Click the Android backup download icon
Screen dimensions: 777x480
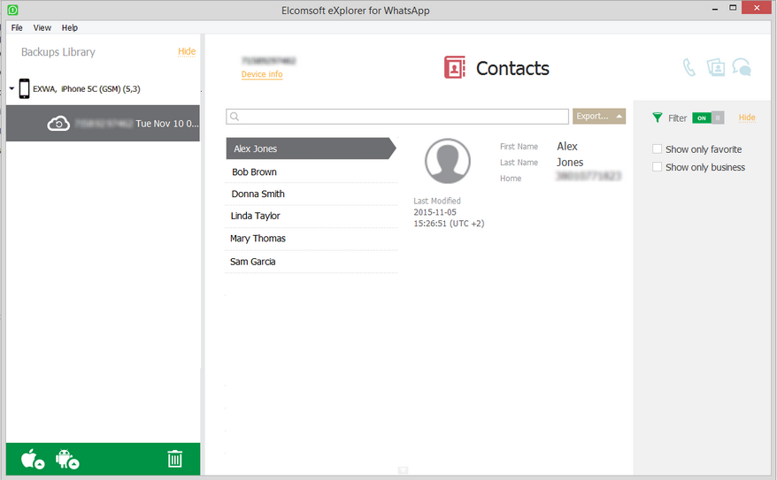click(67, 459)
